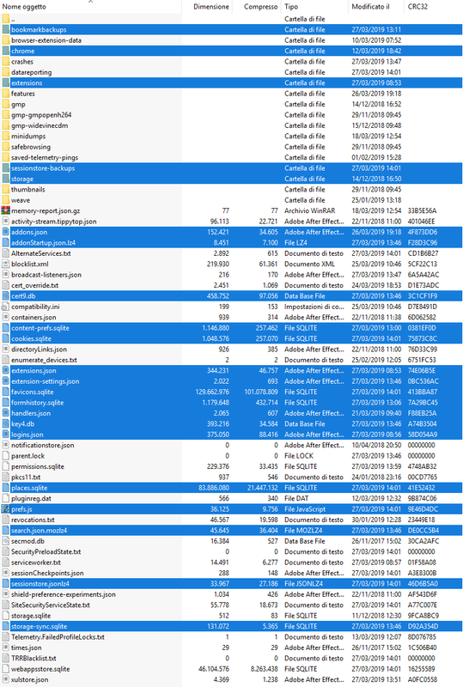This screenshot has height=687, width=463.
Task: Select the saved-telemetry-pings folder name
Action: tap(45, 157)
